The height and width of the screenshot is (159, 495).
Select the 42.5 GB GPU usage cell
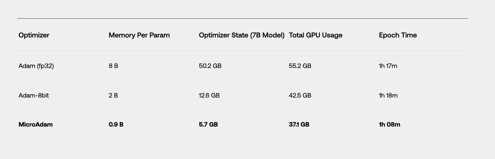point(300,96)
